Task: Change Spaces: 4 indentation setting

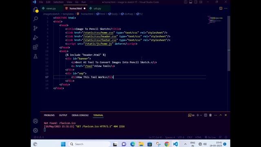Action: 170,137
